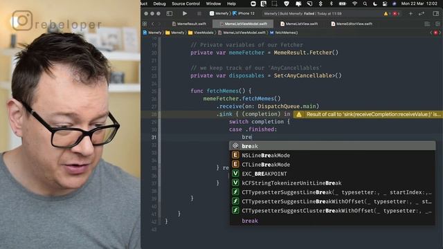Image resolution: width=443 pixels, height=249 pixels.
Task: Click the red error count indicator
Action: pyautogui.click(x=396, y=14)
